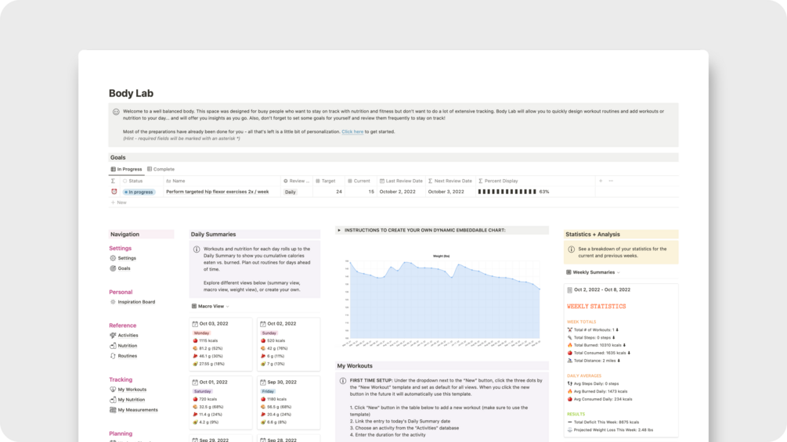Click the weight chart area

click(442, 300)
